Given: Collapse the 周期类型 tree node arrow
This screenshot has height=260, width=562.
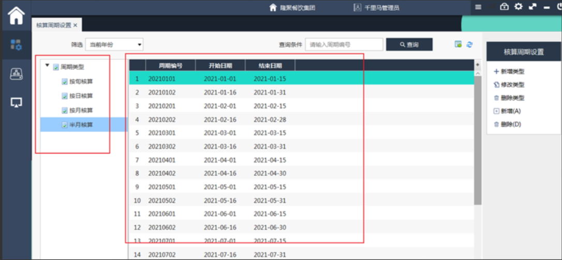Looking at the screenshot, I should tap(48, 66).
